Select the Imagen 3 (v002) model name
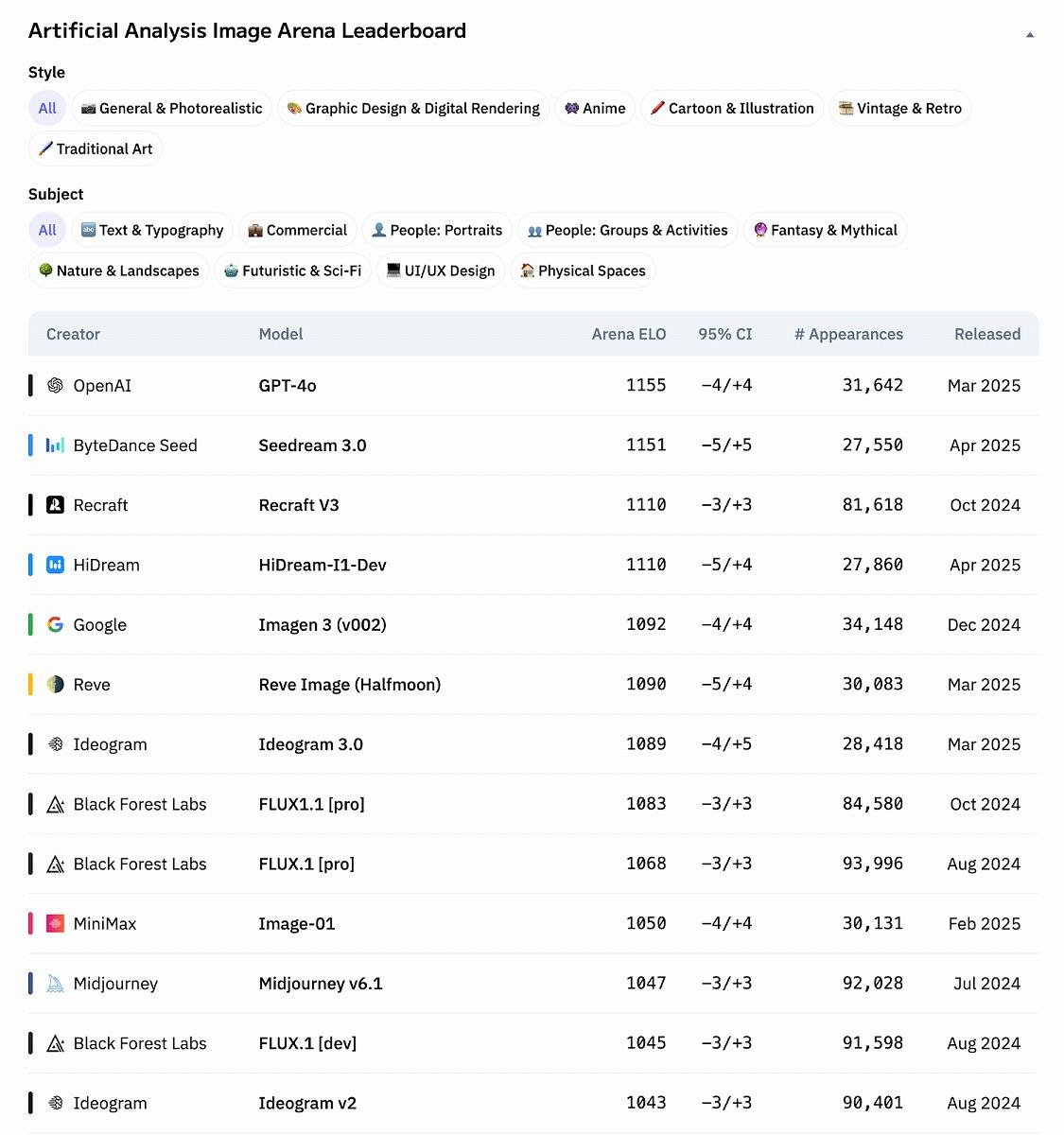This screenshot has width=1064, height=1135. [323, 624]
